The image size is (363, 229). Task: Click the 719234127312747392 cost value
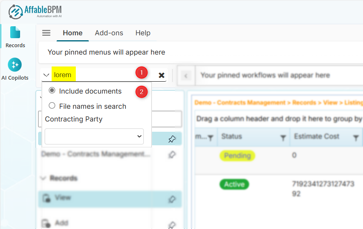point(323,189)
